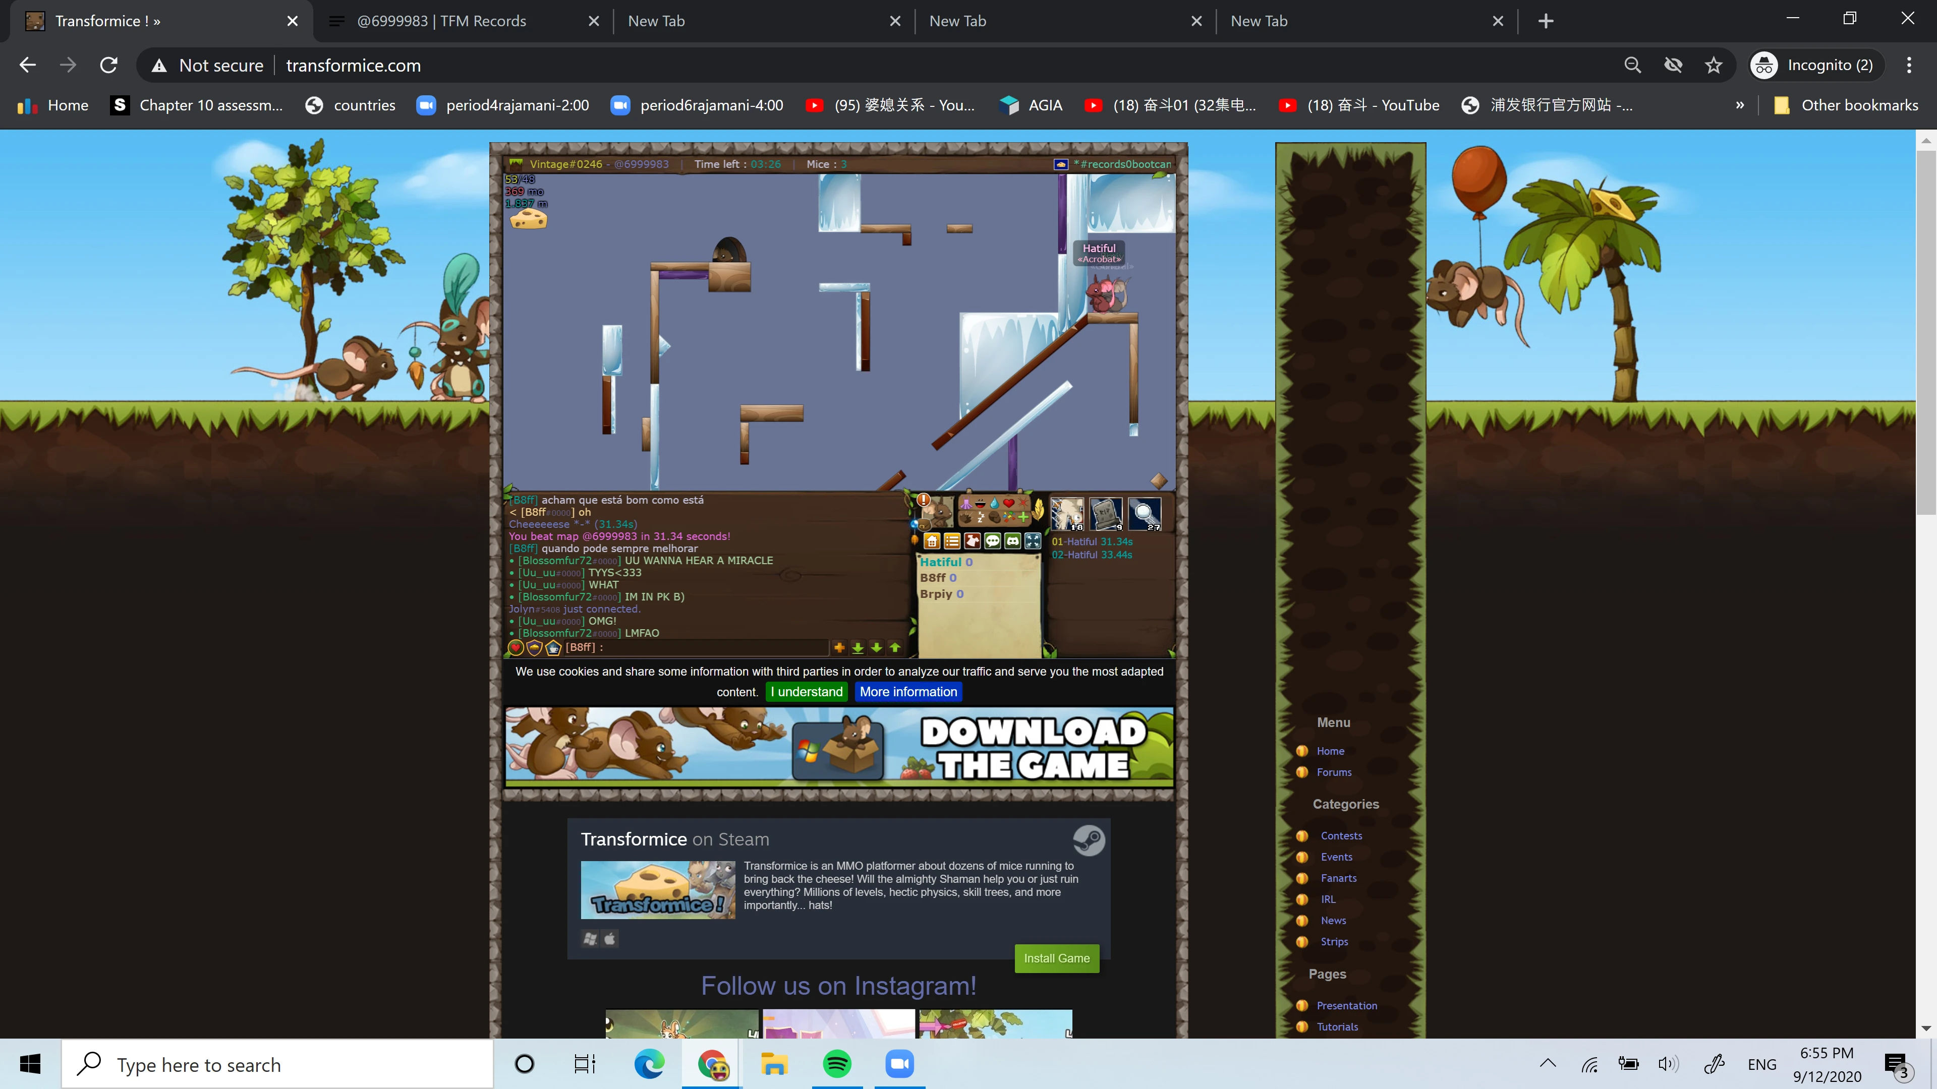This screenshot has height=1089, width=1937.
Task: Choose the blue water drop cry emote
Action: pyautogui.click(x=994, y=504)
